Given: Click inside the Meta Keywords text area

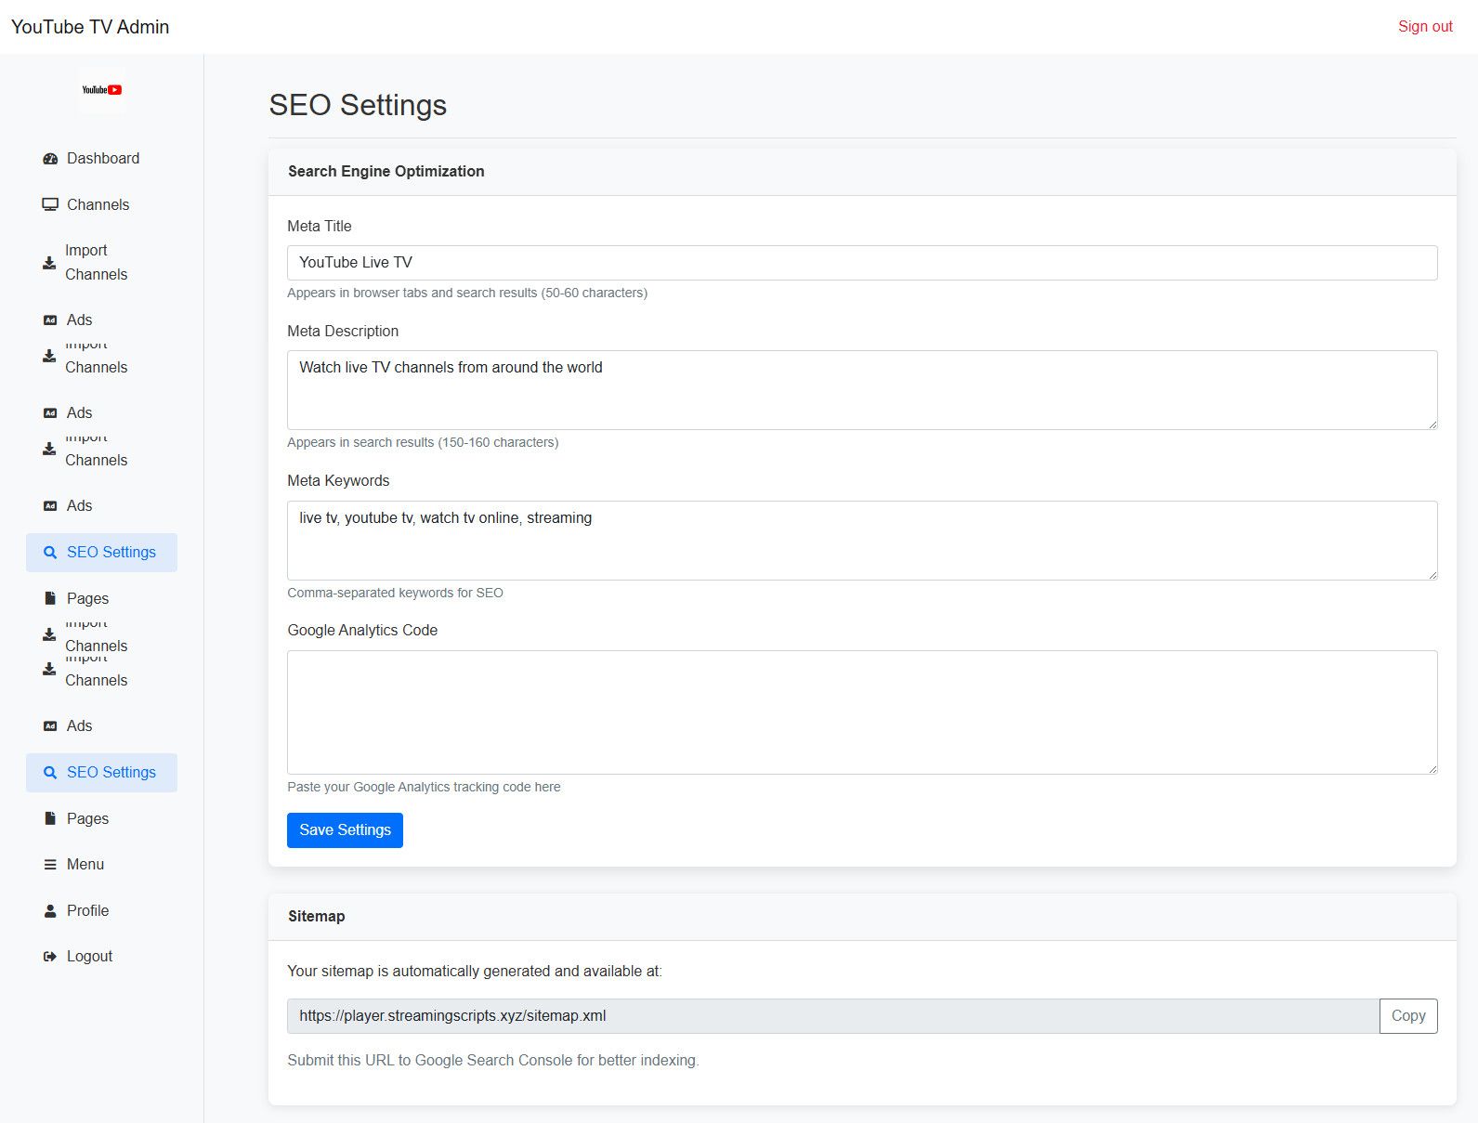Looking at the screenshot, I should click(x=861, y=541).
